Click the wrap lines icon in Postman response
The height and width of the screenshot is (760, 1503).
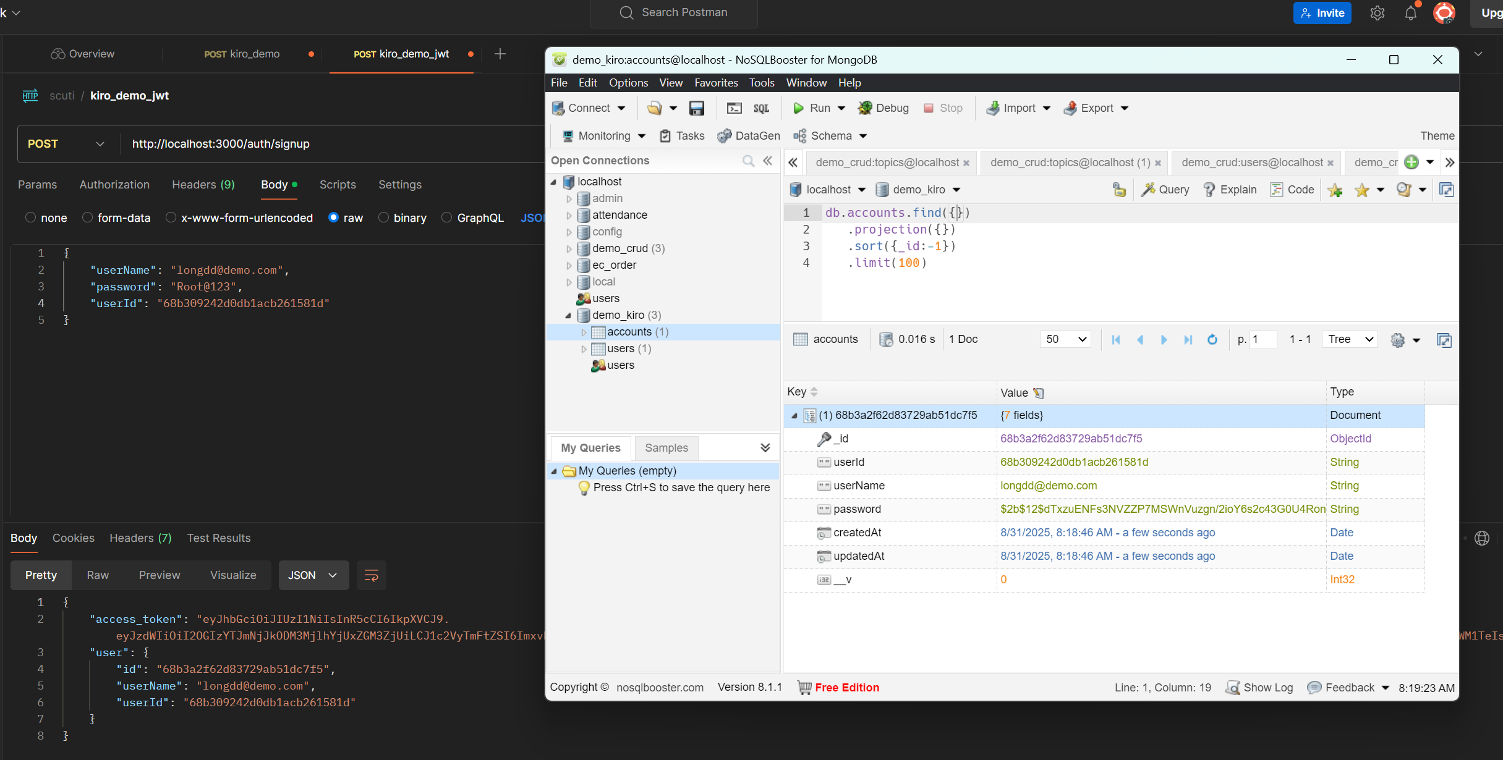coord(372,575)
